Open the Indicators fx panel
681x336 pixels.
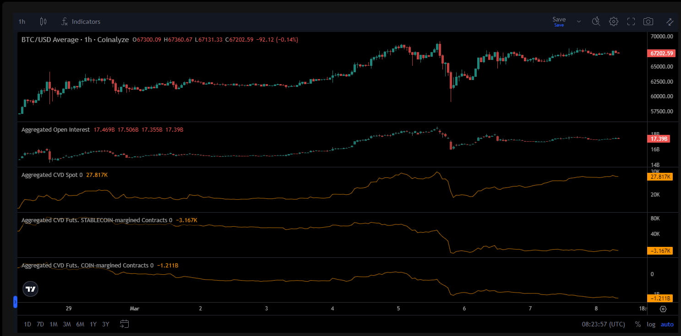click(81, 21)
